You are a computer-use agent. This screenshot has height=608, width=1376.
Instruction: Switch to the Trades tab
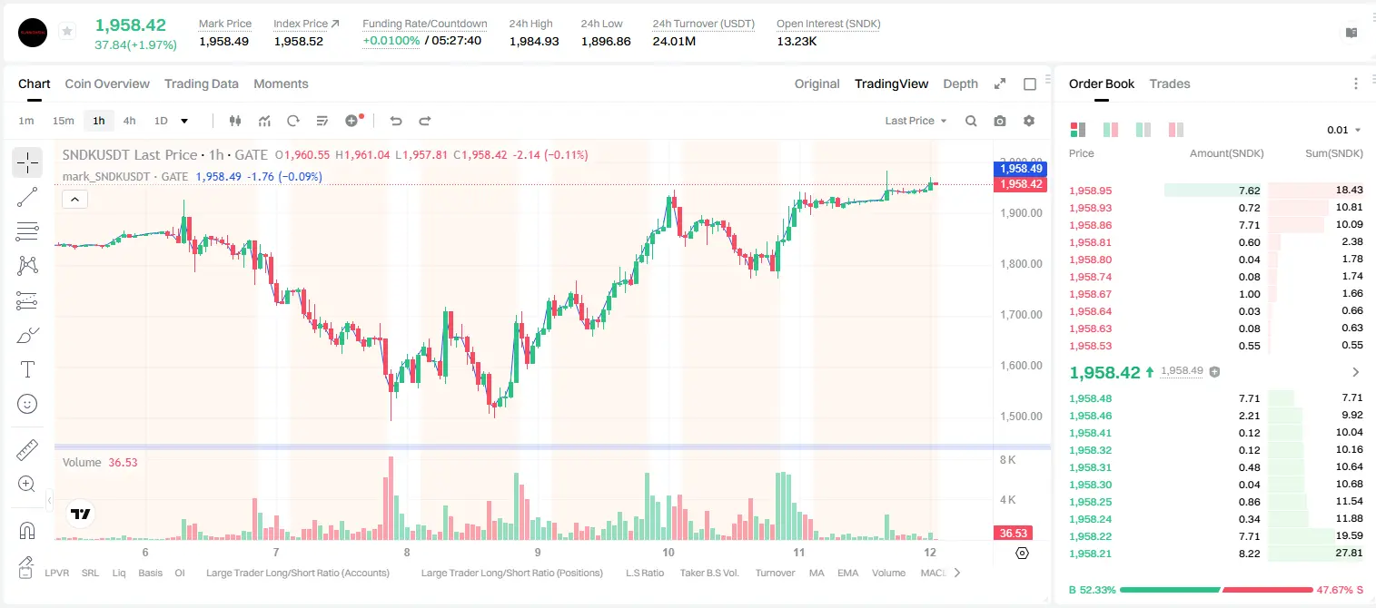coord(1169,83)
